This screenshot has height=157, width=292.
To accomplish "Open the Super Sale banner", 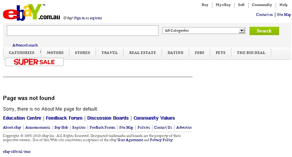I will (34, 62).
